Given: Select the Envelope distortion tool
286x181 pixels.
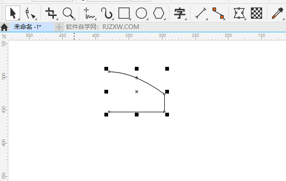Looking at the screenshot, I should coord(239,13).
